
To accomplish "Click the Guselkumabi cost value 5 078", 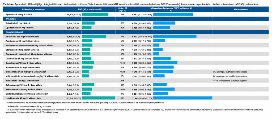I will pos(135,63).
